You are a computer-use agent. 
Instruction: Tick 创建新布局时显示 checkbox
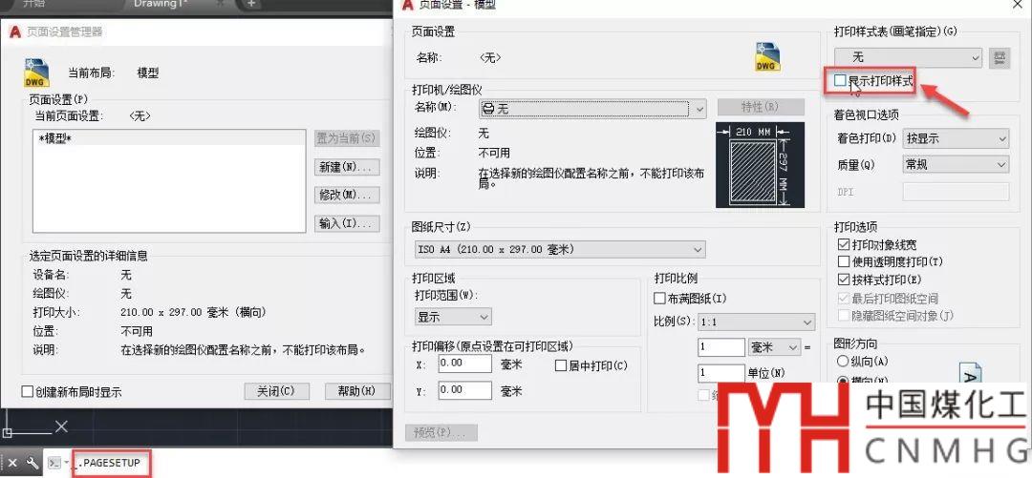(27, 392)
